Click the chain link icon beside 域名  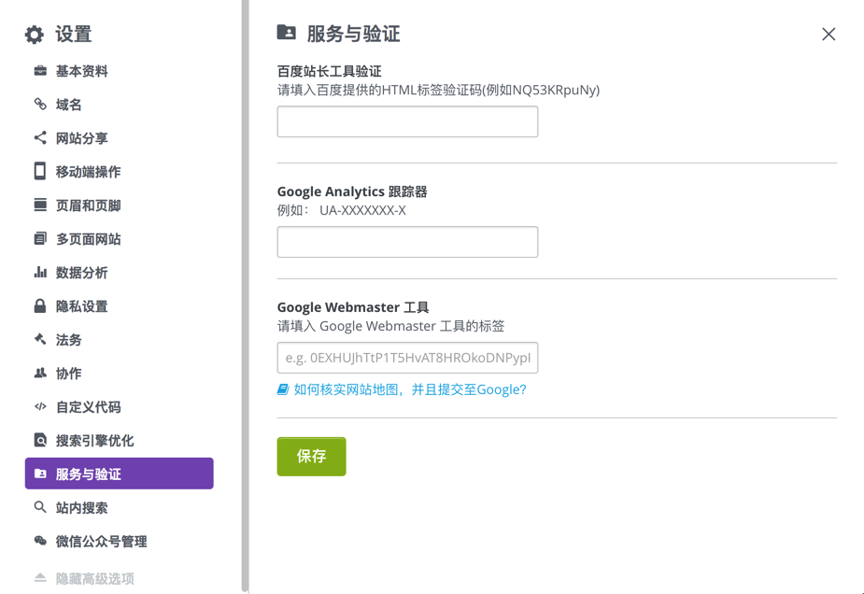tap(40, 105)
